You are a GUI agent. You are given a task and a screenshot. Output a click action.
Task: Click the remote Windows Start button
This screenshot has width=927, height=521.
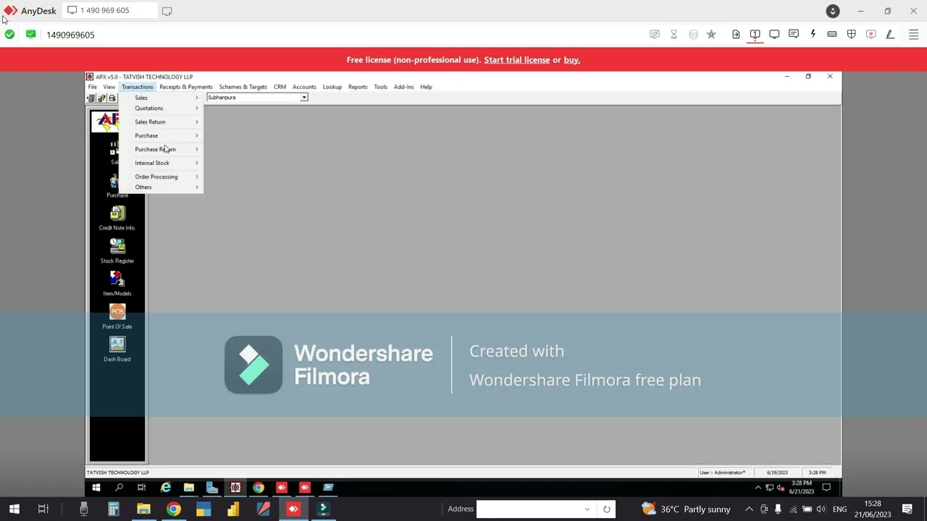96,488
